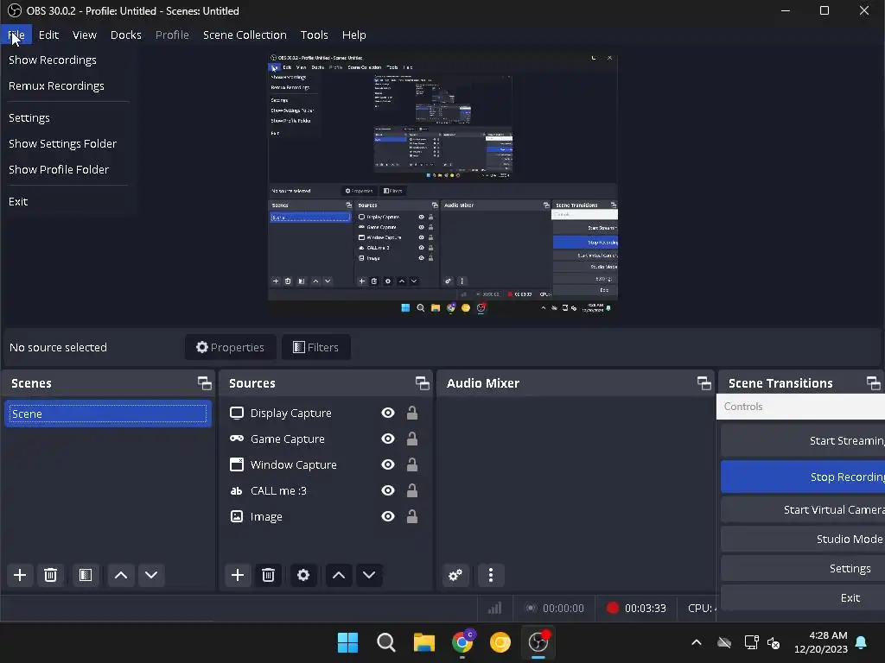The height and width of the screenshot is (663, 885).
Task: Add a new scene with the plus icon
Action: (20, 575)
